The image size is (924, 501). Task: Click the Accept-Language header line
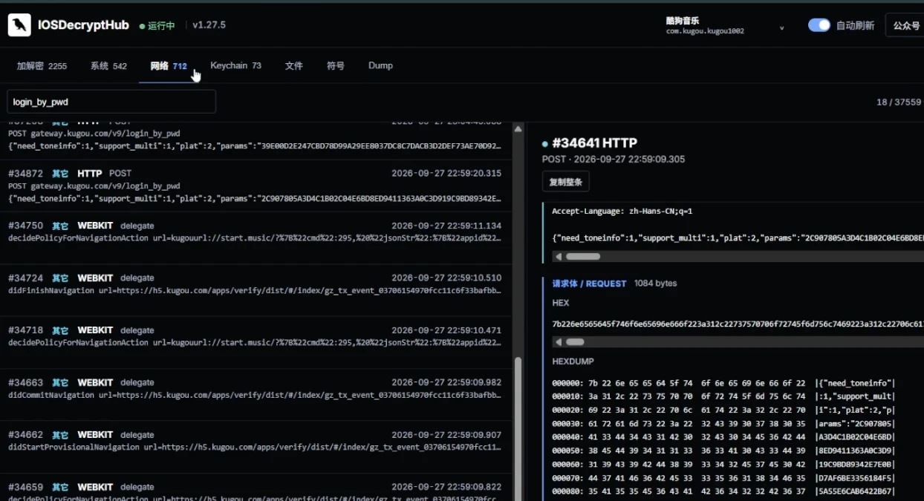pos(624,212)
